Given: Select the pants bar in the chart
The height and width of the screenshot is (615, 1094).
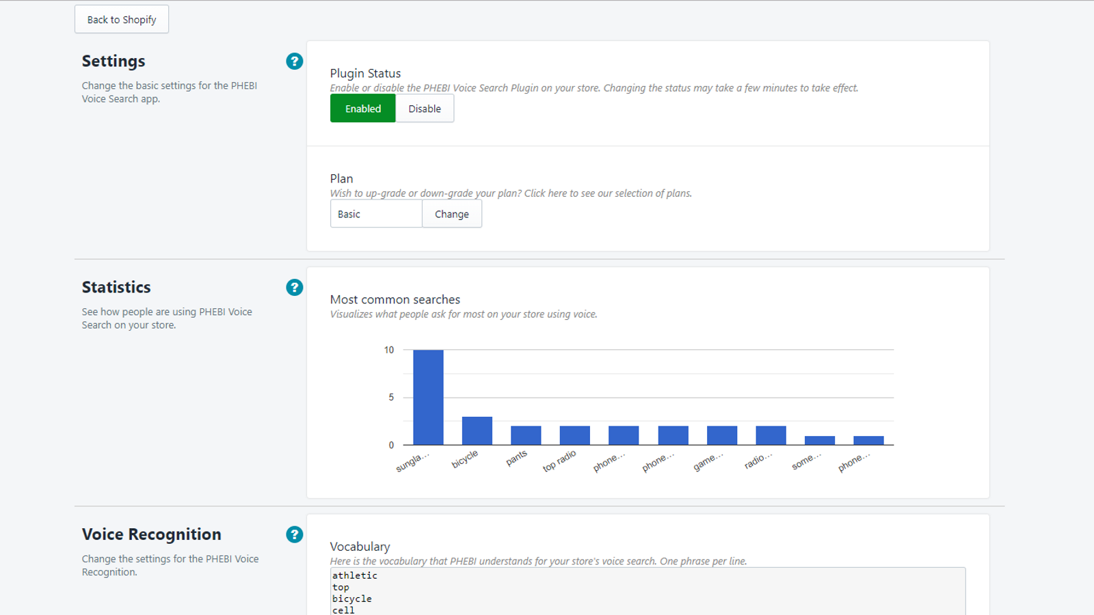Looking at the screenshot, I should point(526,435).
